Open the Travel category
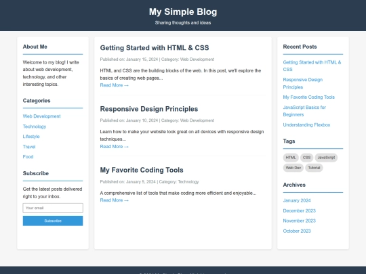This screenshot has height=274, width=366. click(29, 147)
